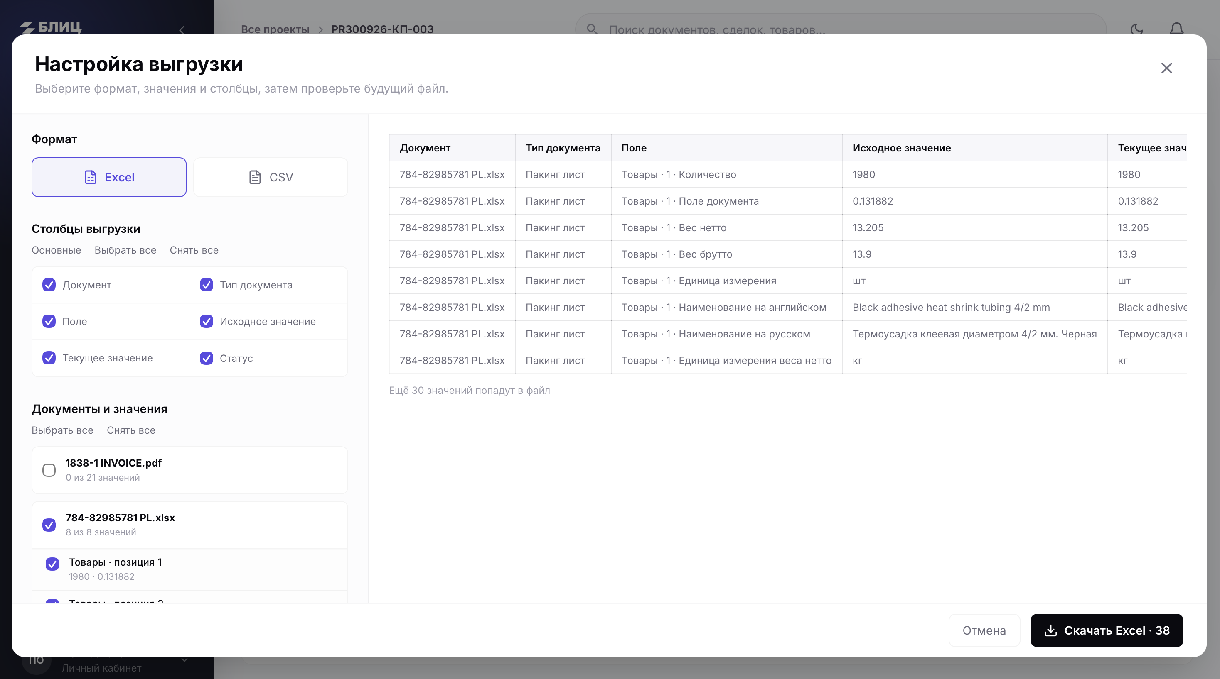Click Снять все under Документы и значения
This screenshot has height=679, width=1220.
(131, 430)
